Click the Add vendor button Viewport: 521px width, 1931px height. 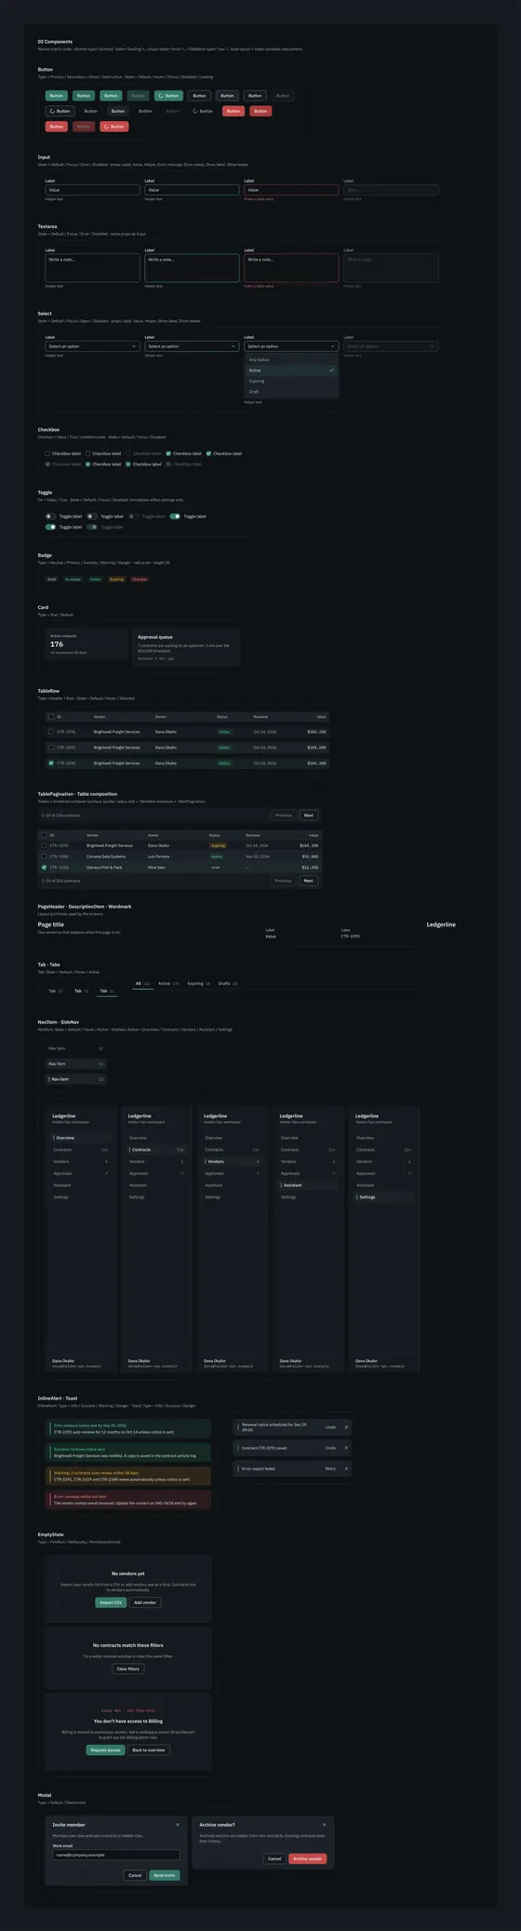pyautogui.click(x=144, y=1602)
